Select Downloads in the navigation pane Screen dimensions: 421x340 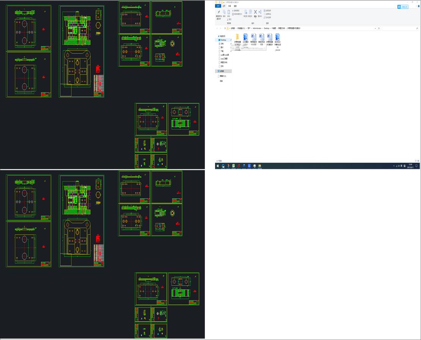point(222,51)
